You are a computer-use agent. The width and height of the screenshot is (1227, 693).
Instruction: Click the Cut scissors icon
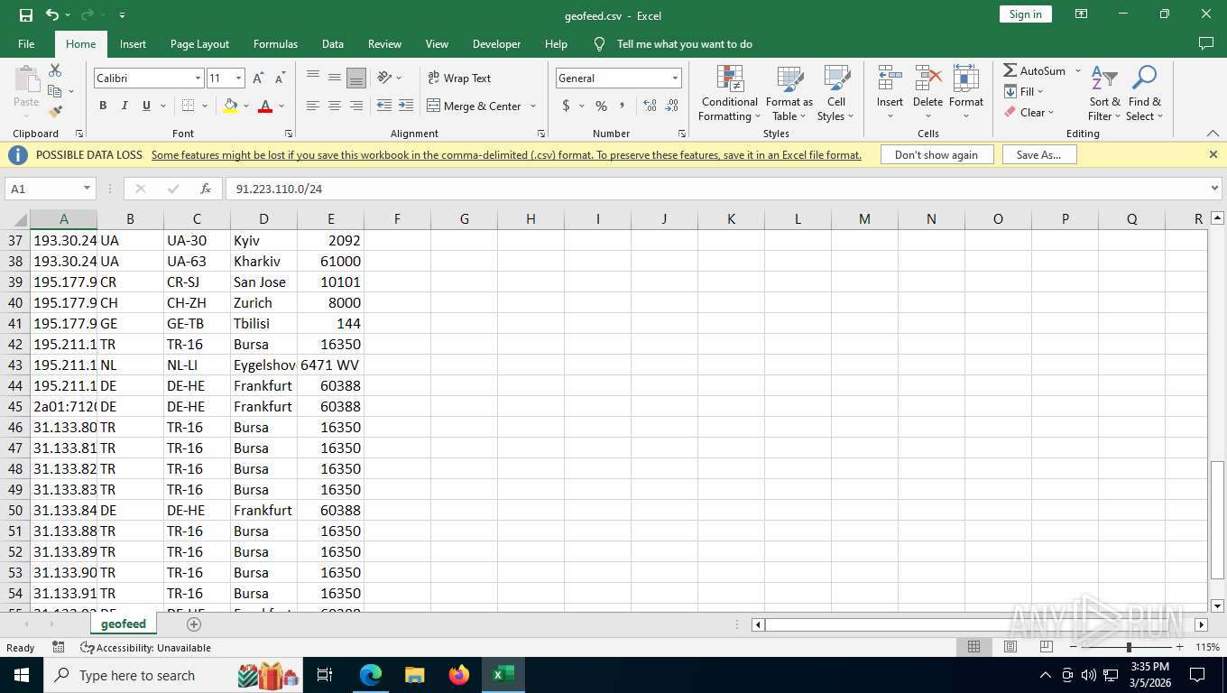click(55, 70)
